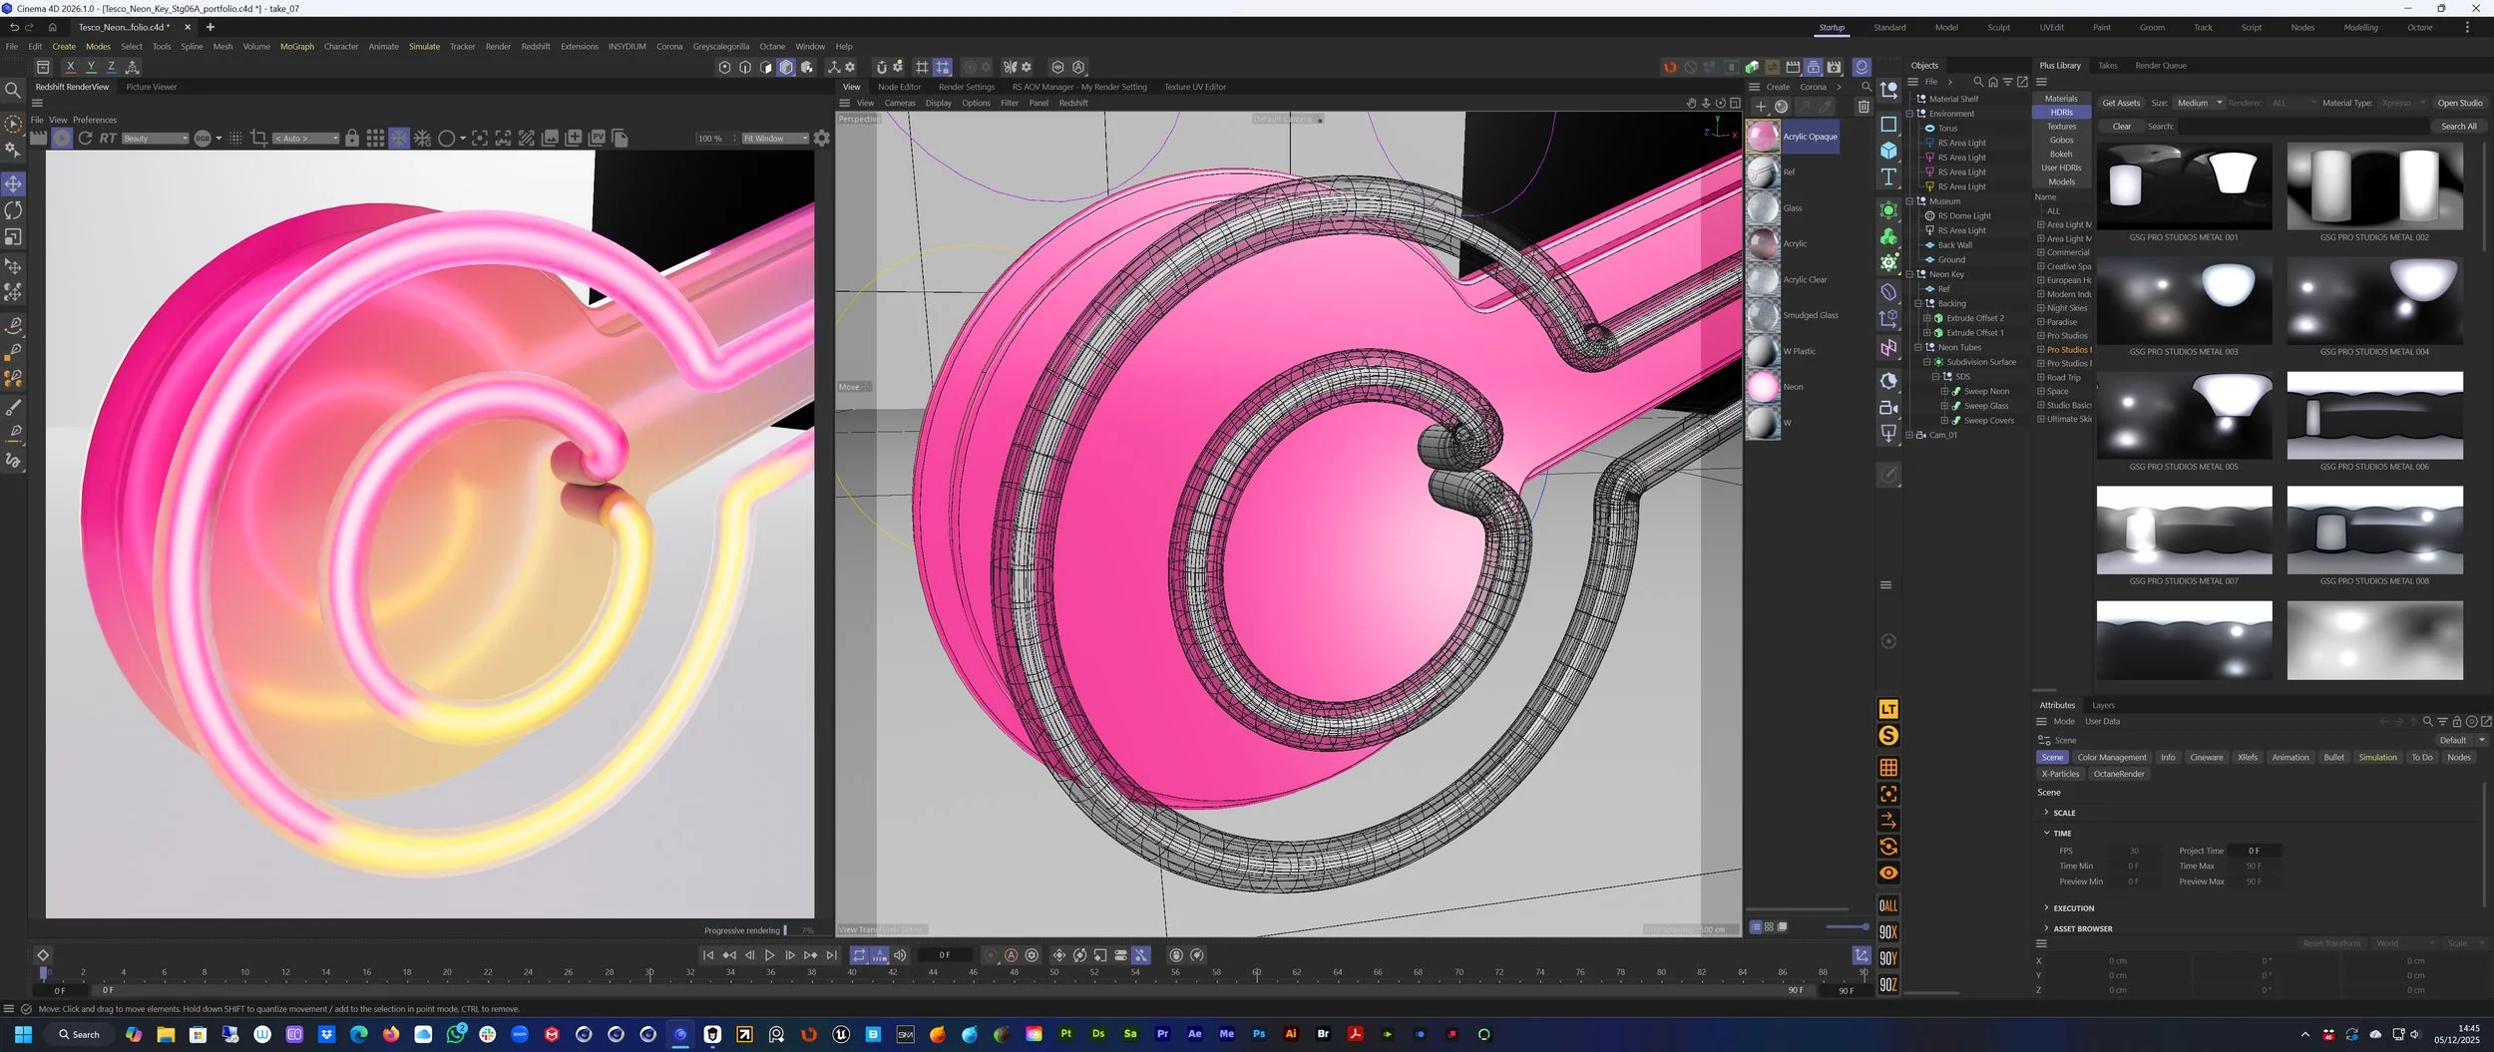The image size is (2494, 1052).
Task: Click the record active objects keyframe icon
Action: (990, 955)
